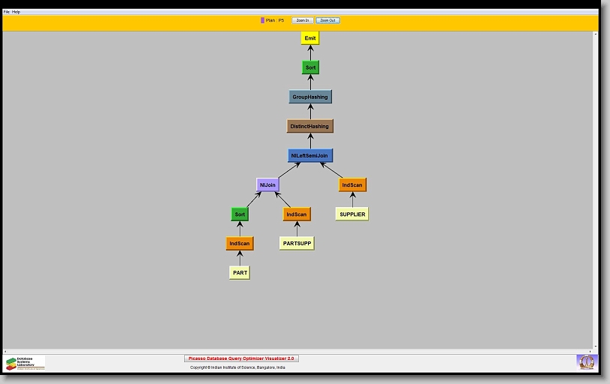Click the Zoom Out button
This screenshot has width=610, height=384.
pos(328,20)
